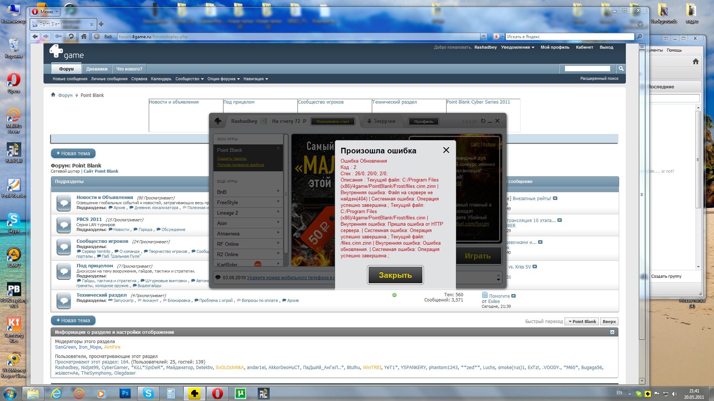714x401 pixels.
Task: Click the Opera reload button
Action: coord(71,36)
